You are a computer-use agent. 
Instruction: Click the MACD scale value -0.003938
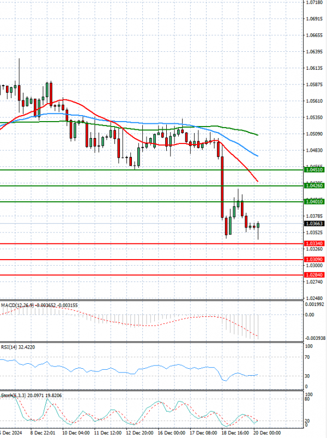point(315,338)
